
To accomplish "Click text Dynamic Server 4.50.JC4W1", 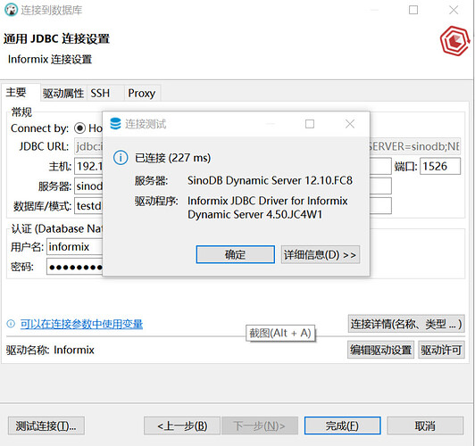I will 254,215.
